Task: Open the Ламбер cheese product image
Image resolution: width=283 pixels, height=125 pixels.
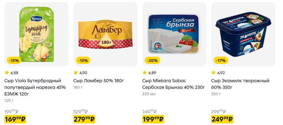Action: (x=105, y=34)
